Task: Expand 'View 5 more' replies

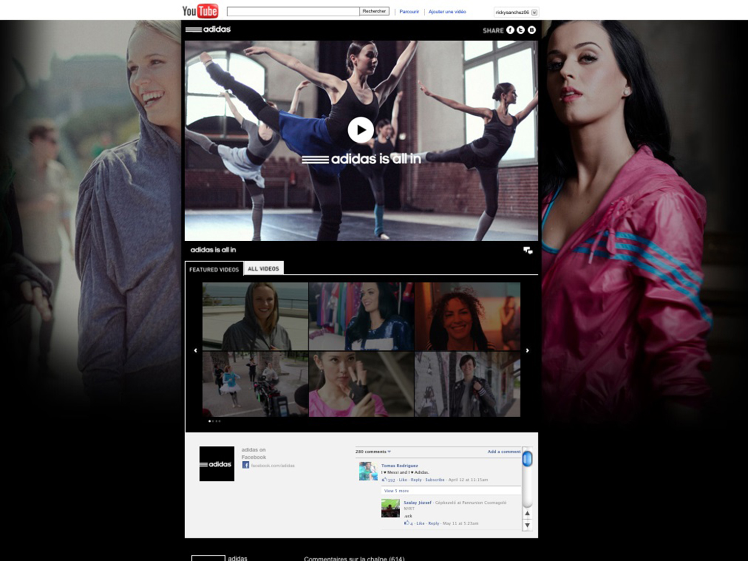Action: click(x=396, y=491)
